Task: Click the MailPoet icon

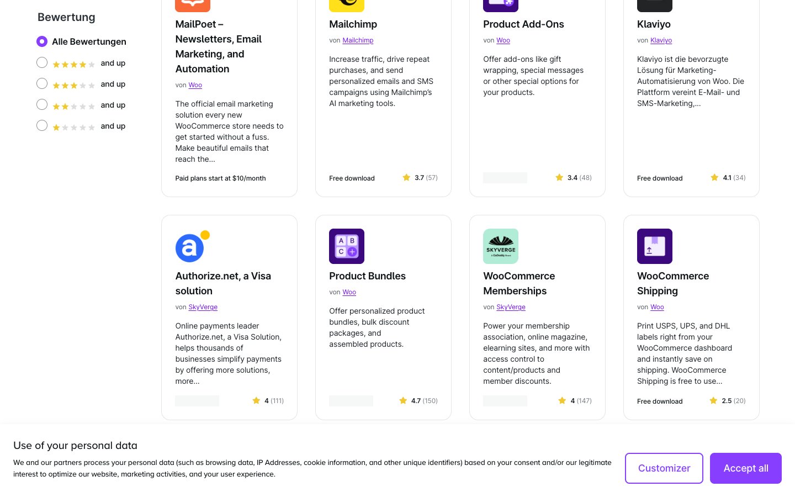Action: 193,4
